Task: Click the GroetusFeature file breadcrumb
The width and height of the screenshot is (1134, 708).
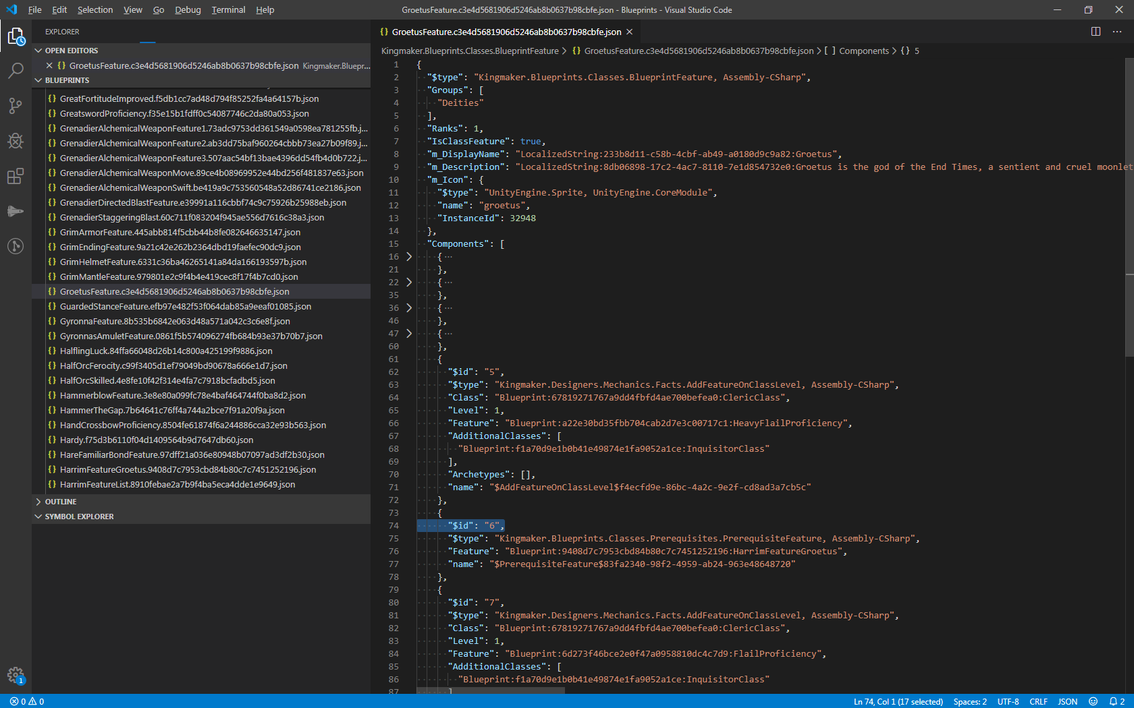Action: coord(693,51)
